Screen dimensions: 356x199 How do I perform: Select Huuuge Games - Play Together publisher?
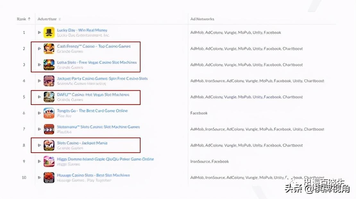point(84,180)
